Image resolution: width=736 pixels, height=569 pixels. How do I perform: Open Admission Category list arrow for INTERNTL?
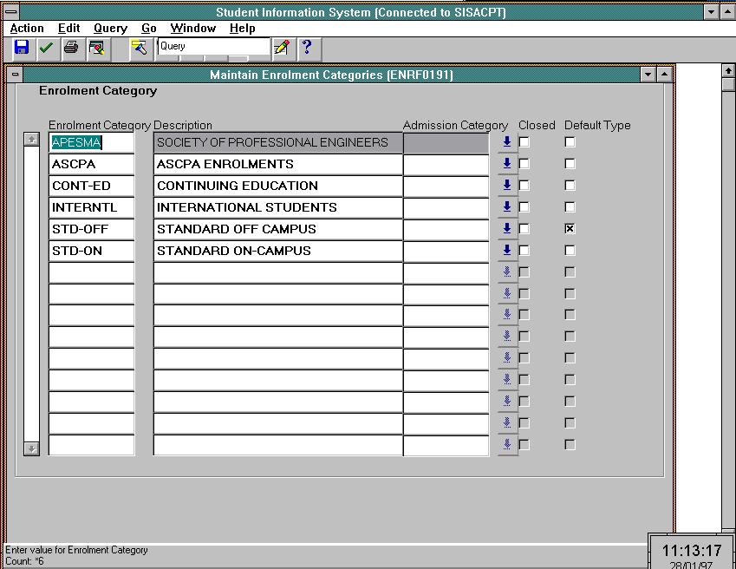[x=507, y=207]
